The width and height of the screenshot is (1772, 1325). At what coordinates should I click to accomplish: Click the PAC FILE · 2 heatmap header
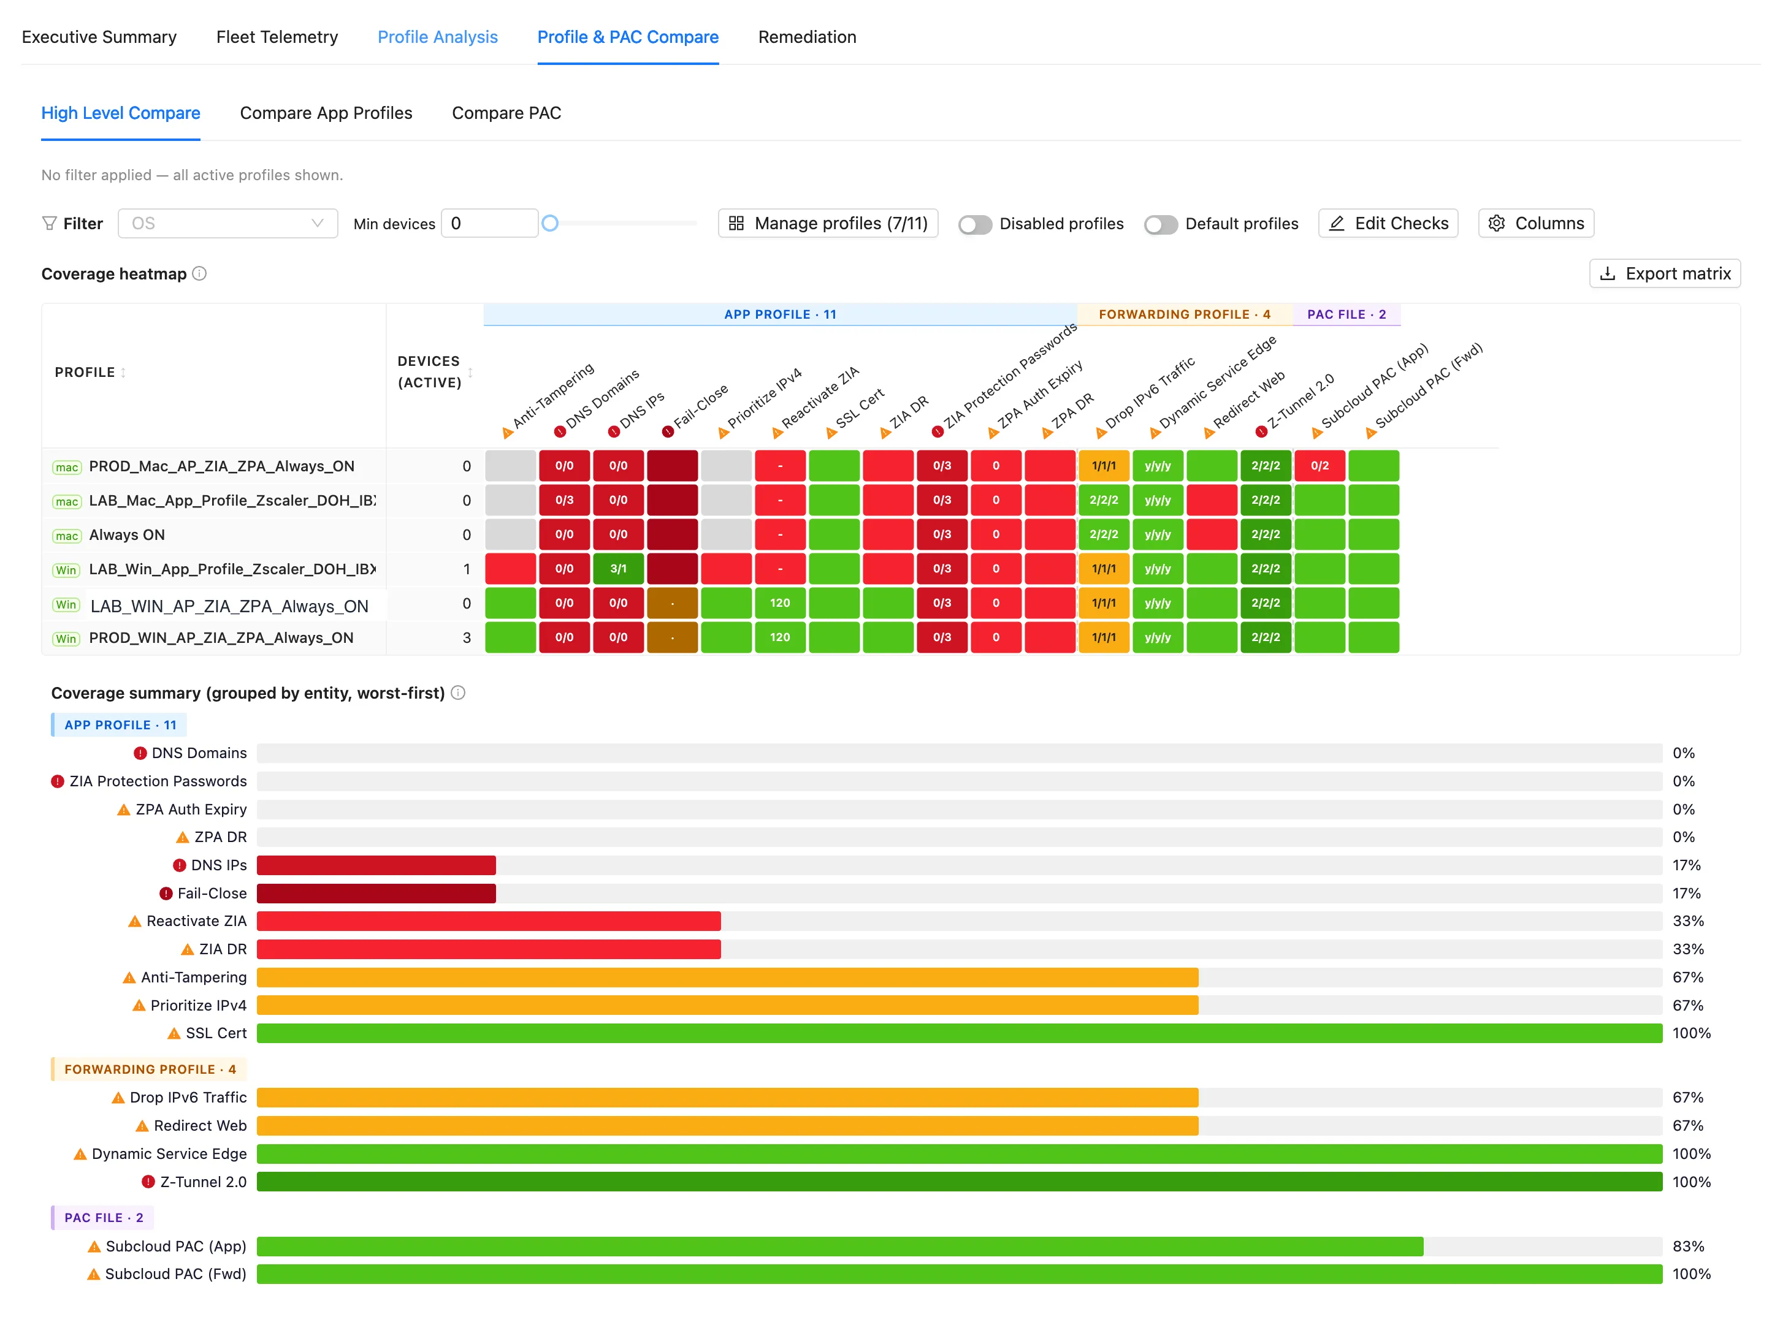pyautogui.click(x=1346, y=314)
